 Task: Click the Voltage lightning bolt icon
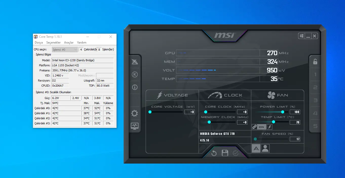(159, 95)
